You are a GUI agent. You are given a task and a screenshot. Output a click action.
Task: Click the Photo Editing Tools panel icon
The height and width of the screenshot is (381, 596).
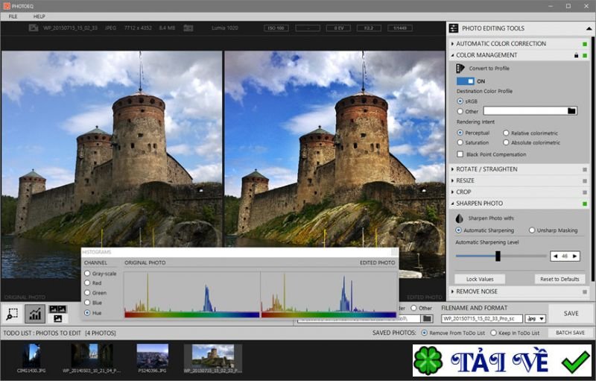454,28
